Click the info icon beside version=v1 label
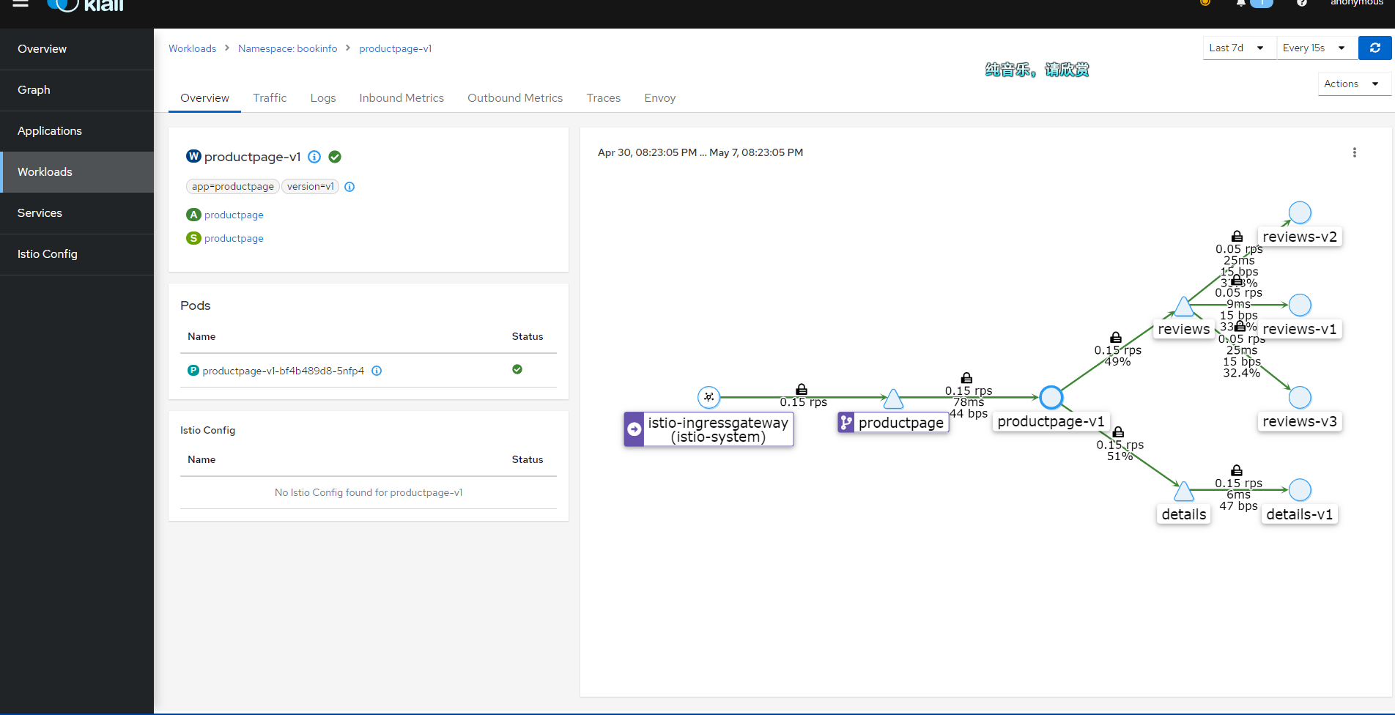This screenshot has height=715, width=1395. [349, 187]
